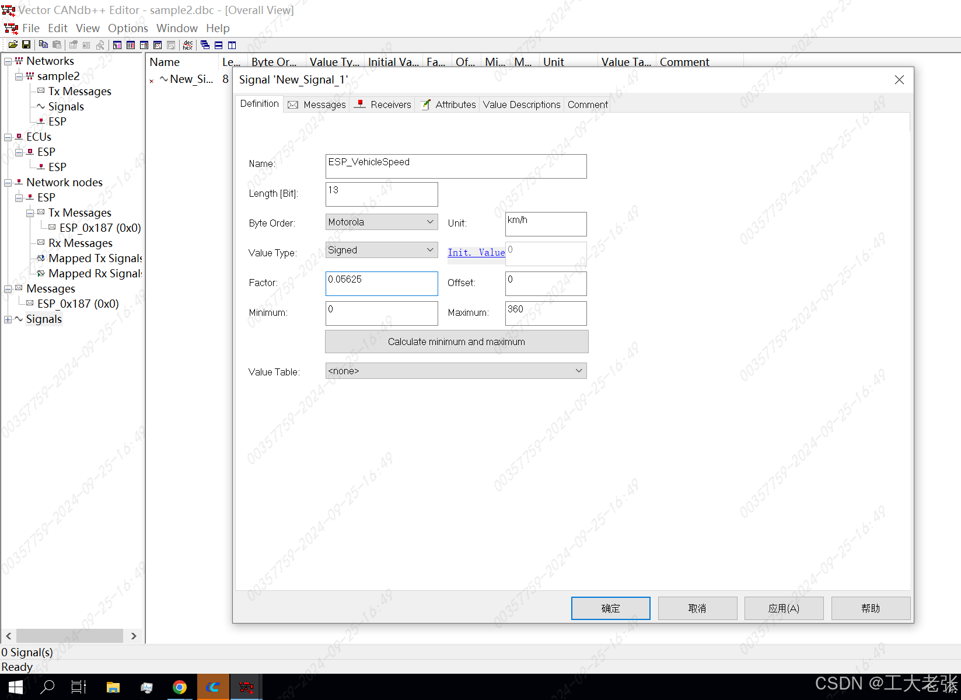Open the Byte Order dropdown
Screen dimensions: 961x700
tap(382, 222)
